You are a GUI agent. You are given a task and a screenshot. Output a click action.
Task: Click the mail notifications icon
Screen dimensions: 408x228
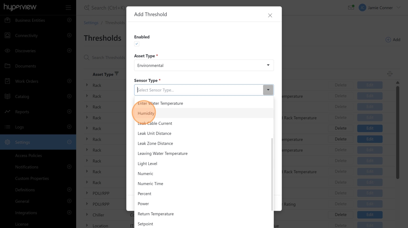351,7
